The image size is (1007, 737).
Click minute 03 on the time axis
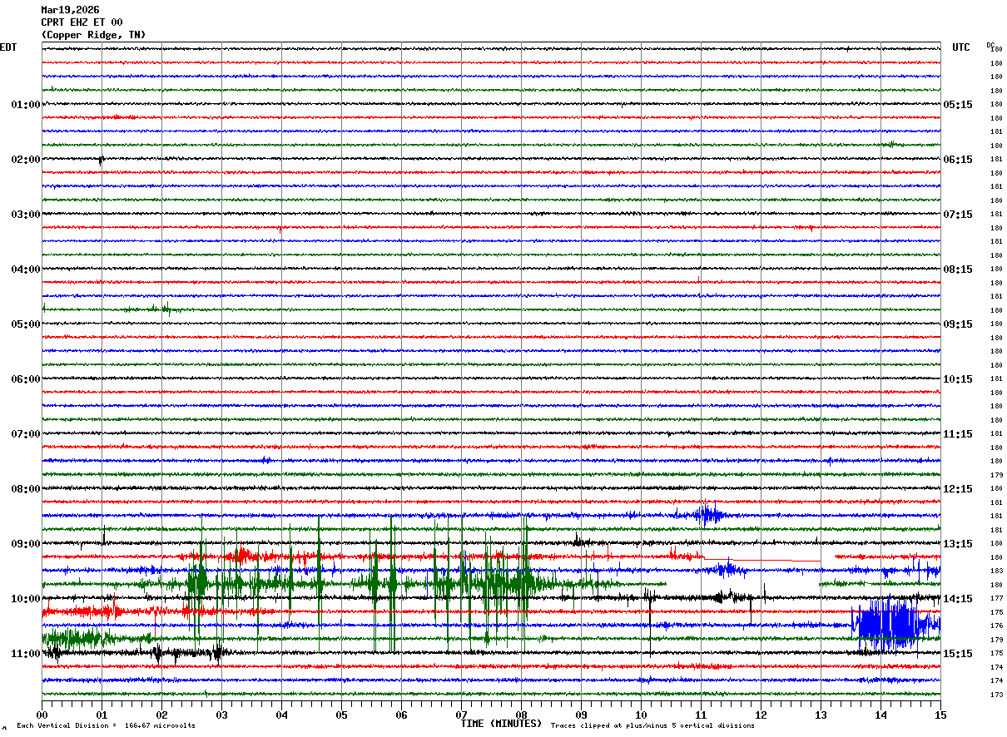coord(221,715)
